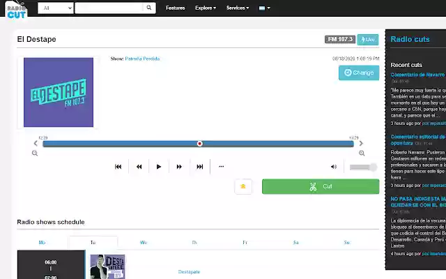This screenshot has width=446, height=279.
Task: Select the We schedule tab
Action: [x=144, y=243]
